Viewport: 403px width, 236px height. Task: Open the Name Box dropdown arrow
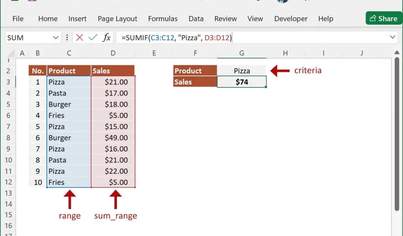tap(55, 37)
